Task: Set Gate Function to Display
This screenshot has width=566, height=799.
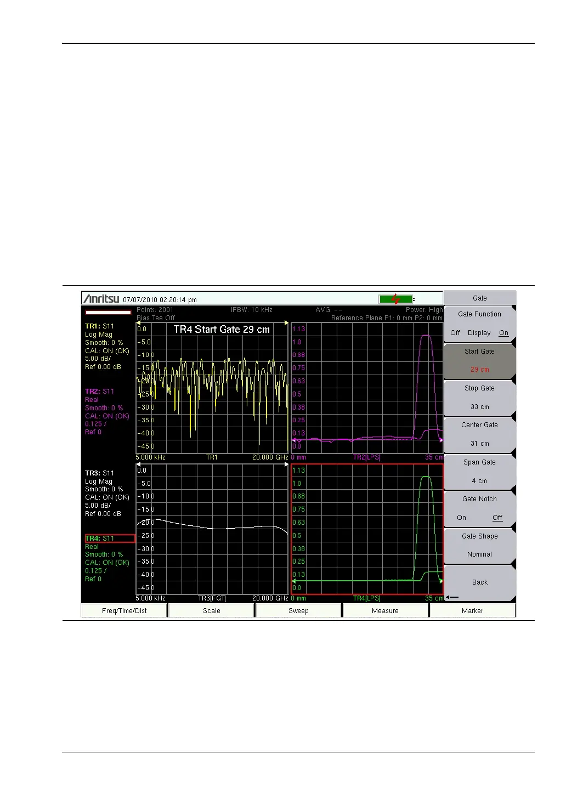Action: 479,333
